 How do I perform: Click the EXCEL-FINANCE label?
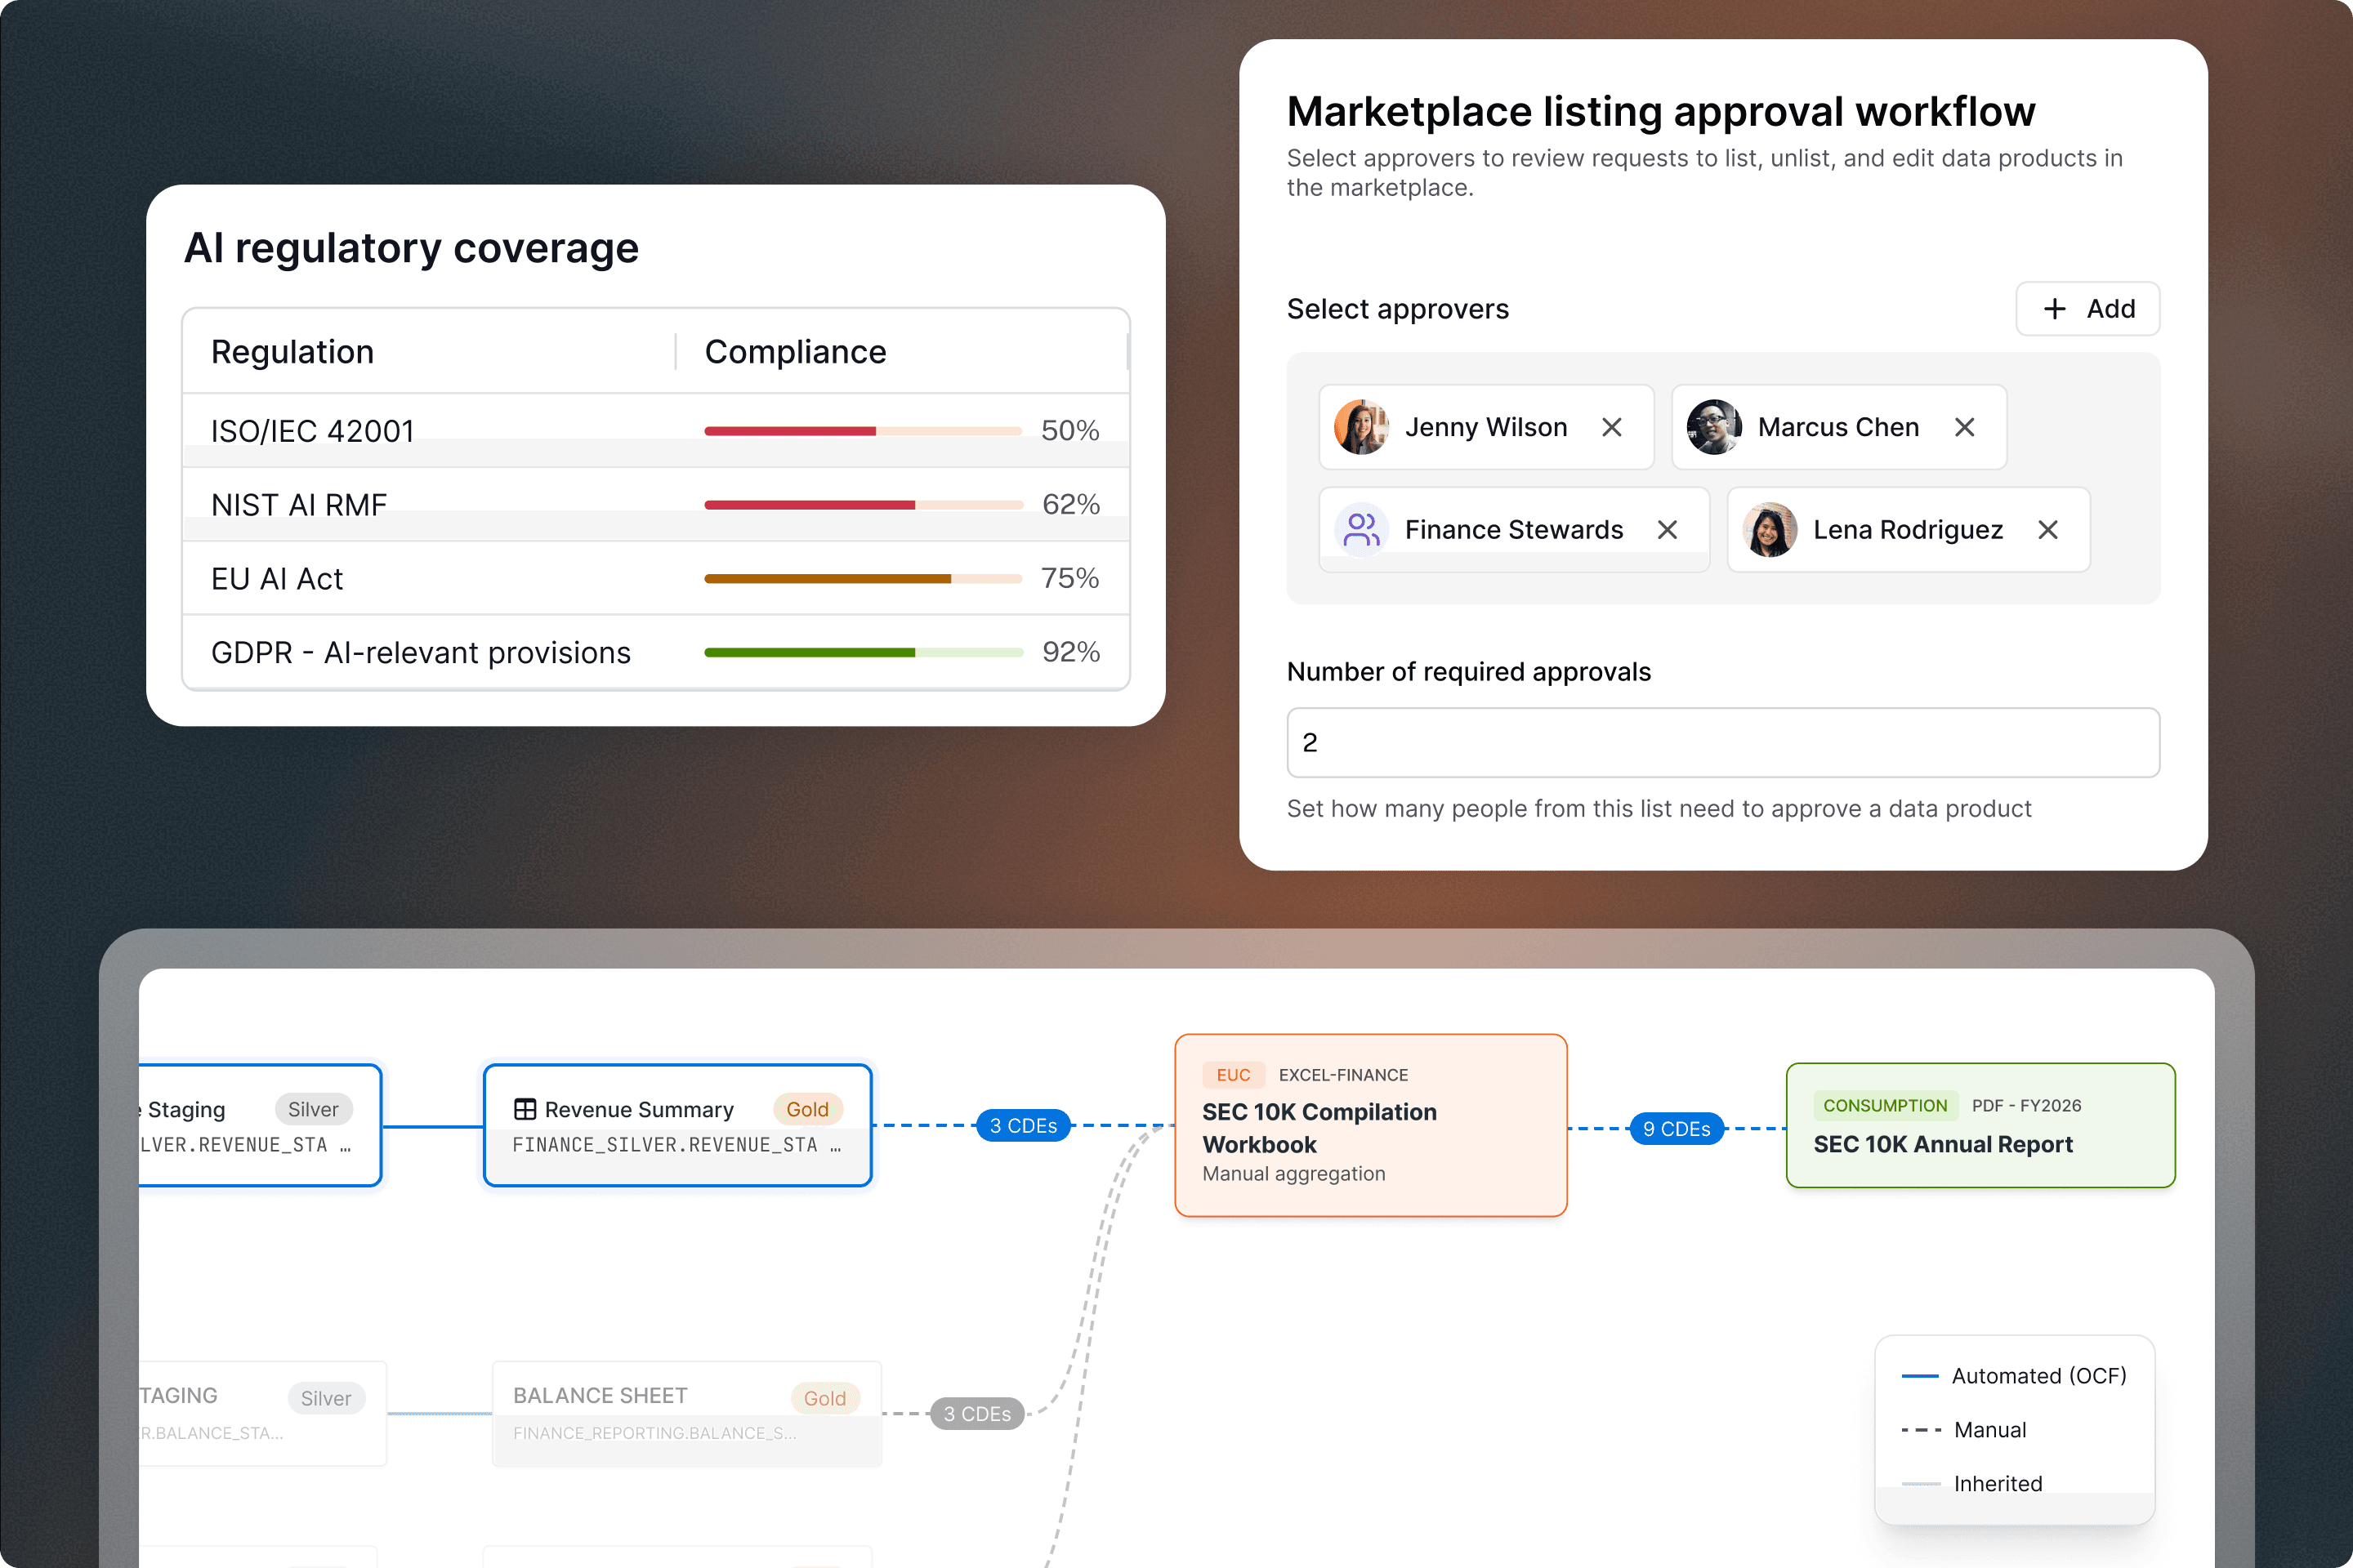click(1343, 1075)
